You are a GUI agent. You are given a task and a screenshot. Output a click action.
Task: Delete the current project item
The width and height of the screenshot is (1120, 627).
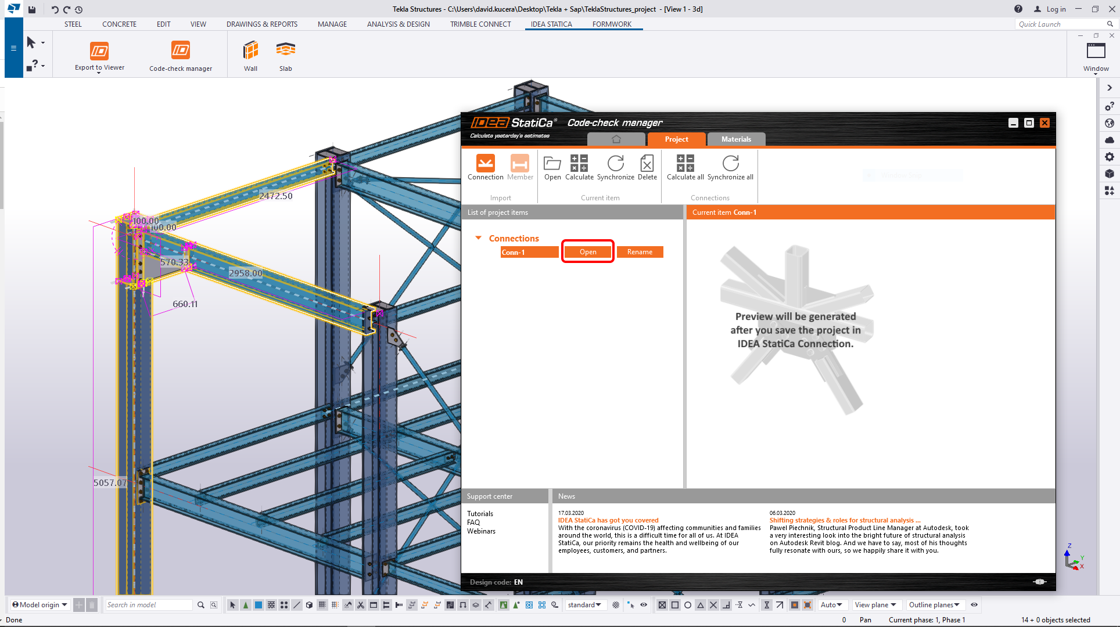(x=647, y=167)
